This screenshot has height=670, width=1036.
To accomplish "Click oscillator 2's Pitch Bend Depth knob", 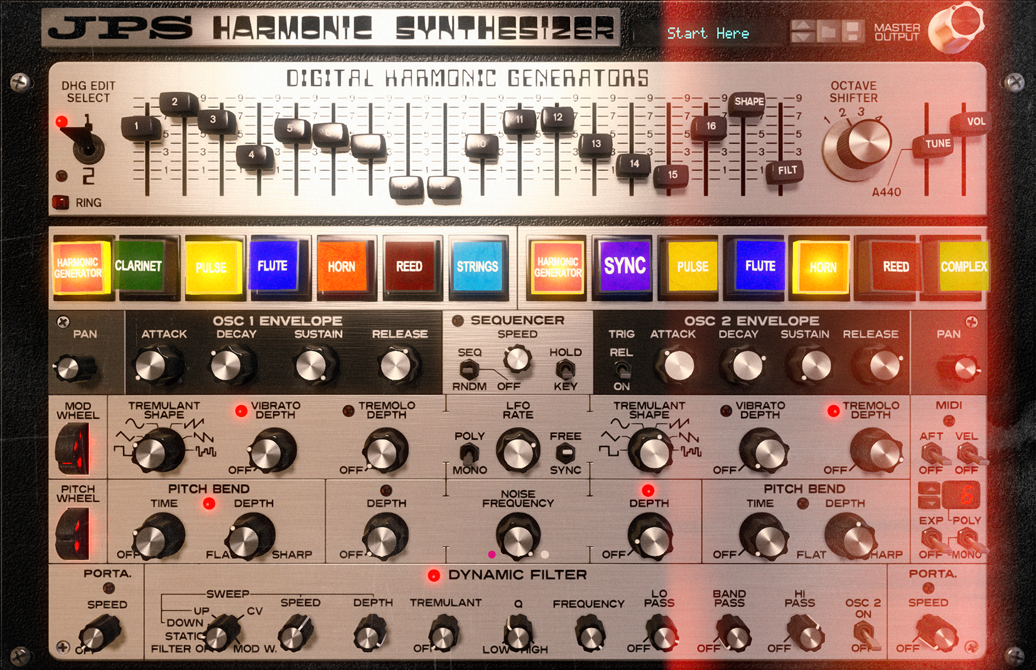I will pyautogui.click(x=851, y=536).
